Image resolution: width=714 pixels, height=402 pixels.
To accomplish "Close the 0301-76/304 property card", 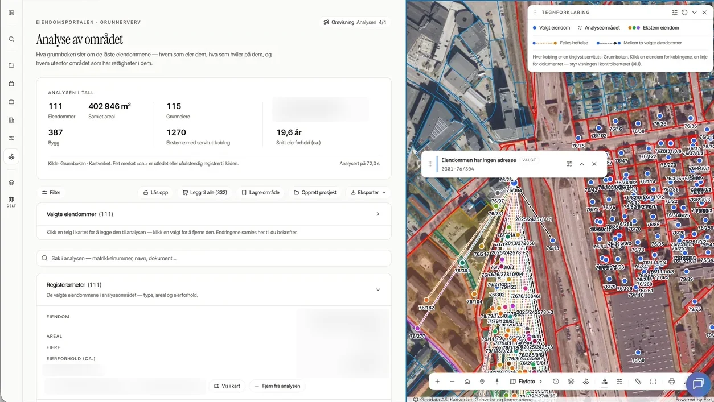I will coord(594,164).
